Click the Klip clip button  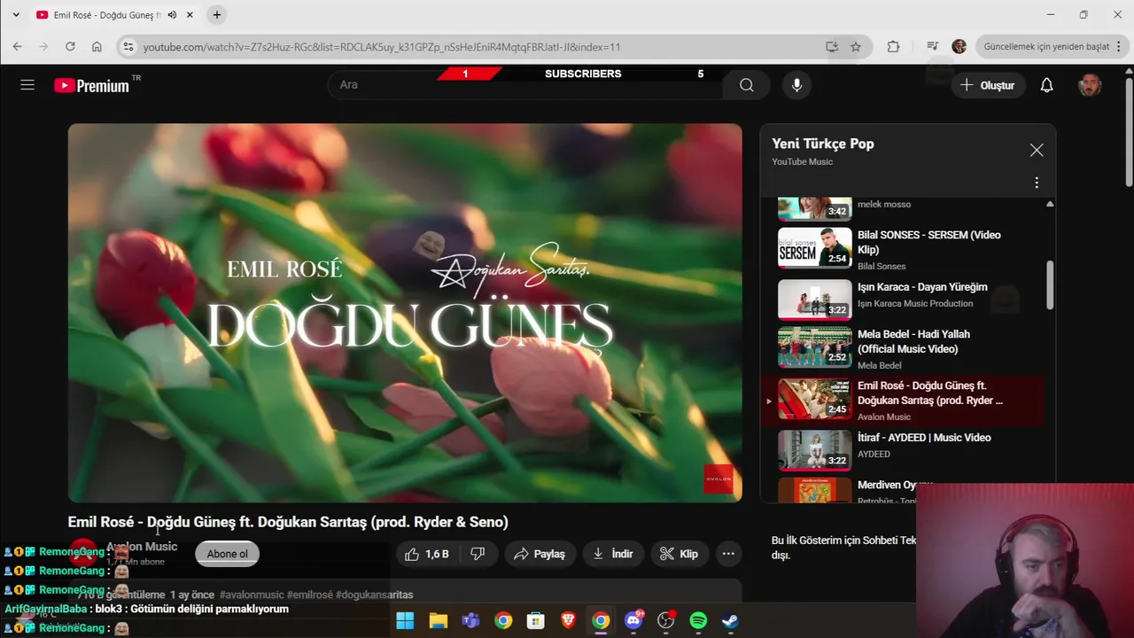(680, 554)
